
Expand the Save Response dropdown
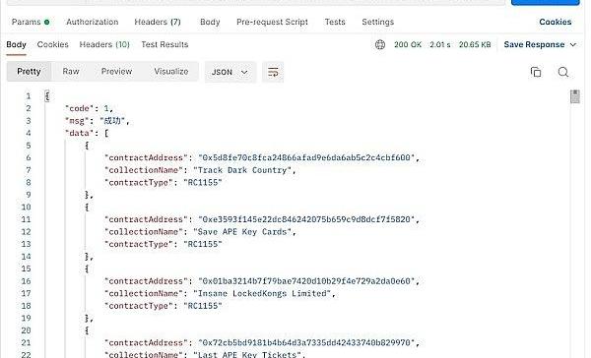click(x=540, y=45)
